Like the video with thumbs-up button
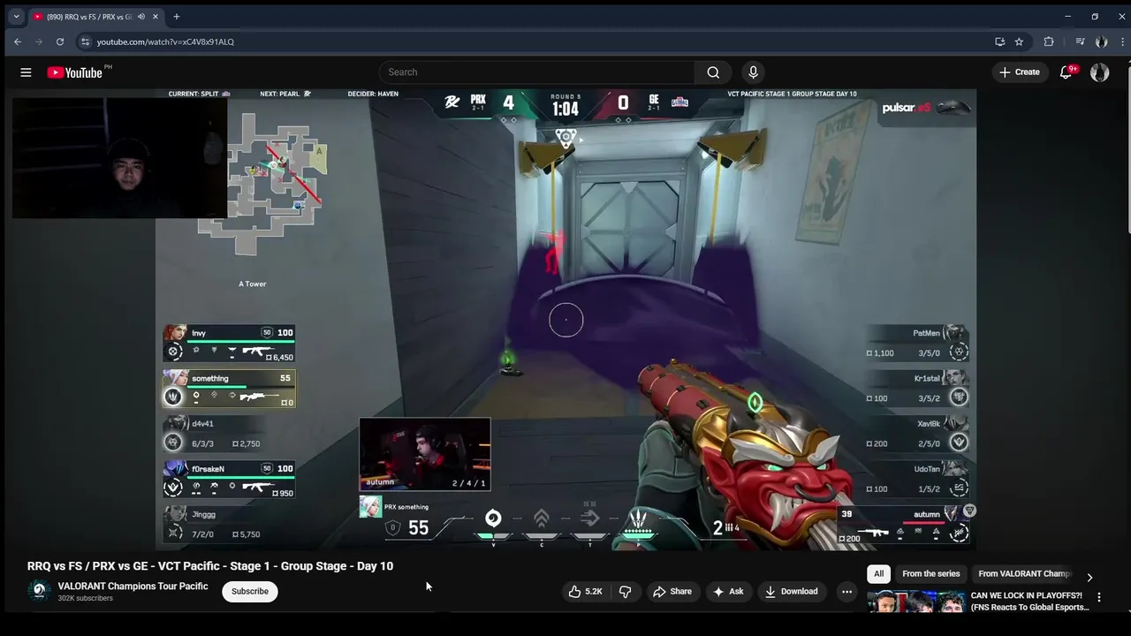The height and width of the screenshot is (636, 1131). coord(586,592)
